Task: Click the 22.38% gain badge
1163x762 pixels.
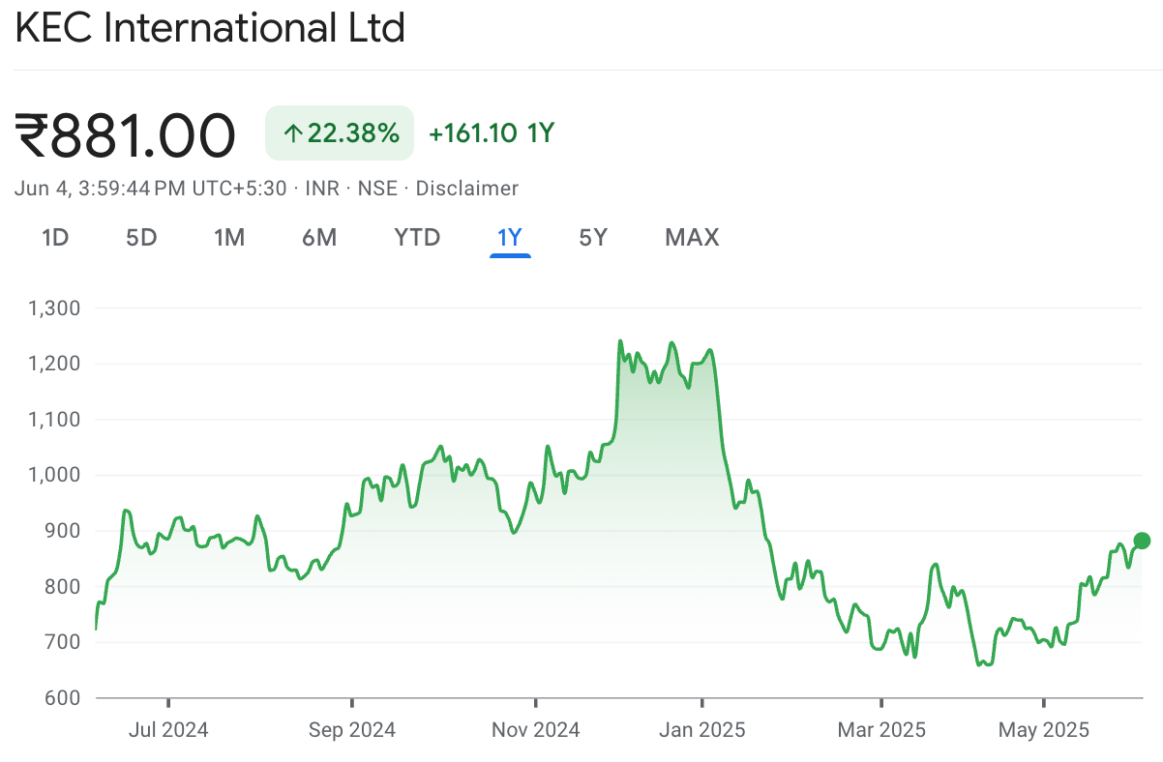Action: pos(340,133)
